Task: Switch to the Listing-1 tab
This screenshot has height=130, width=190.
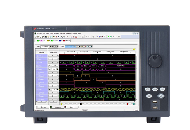Action: click(71, 107)
